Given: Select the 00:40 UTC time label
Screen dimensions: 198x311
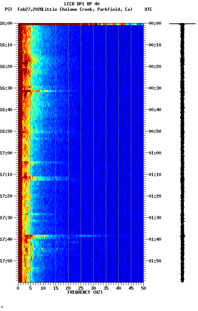Looking at the screenshot, I should point(155,110).
